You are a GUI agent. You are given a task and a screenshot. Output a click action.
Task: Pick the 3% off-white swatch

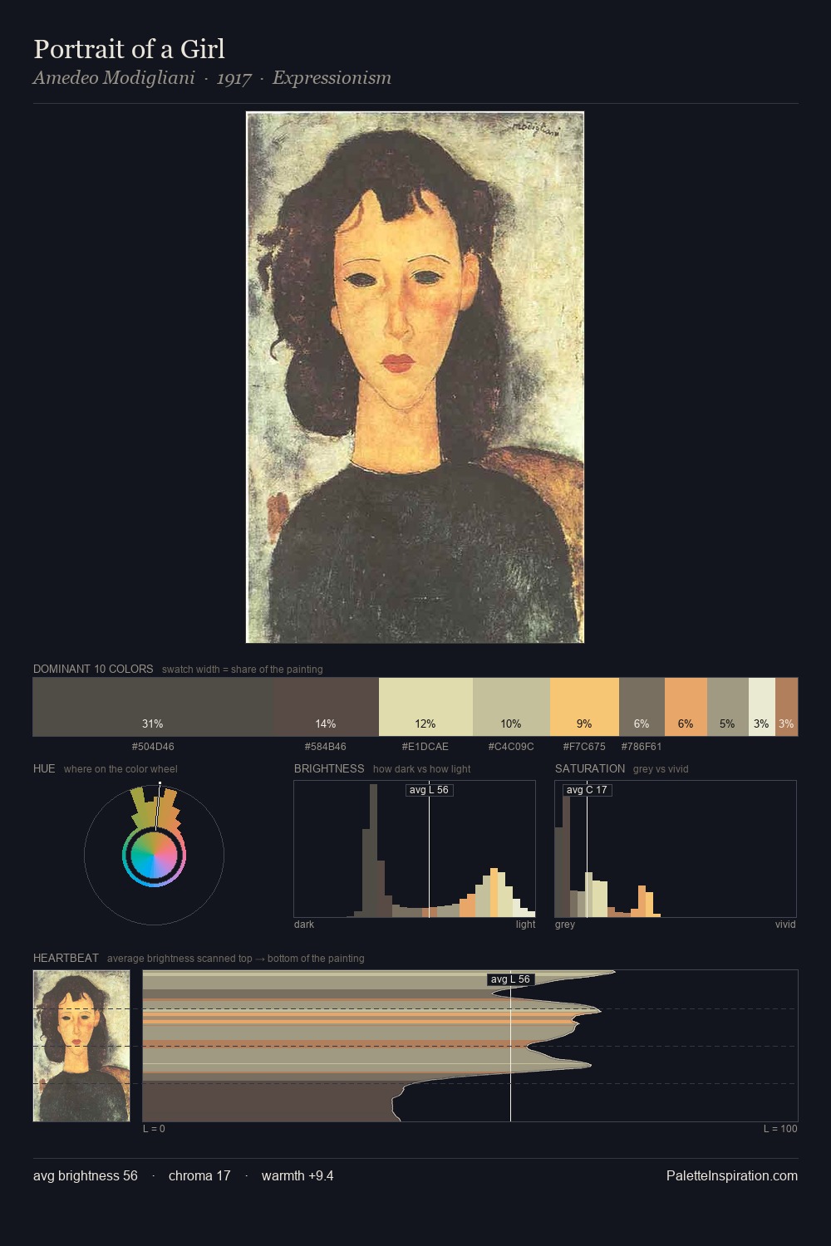pyautogui.click(x=762, y=707)
